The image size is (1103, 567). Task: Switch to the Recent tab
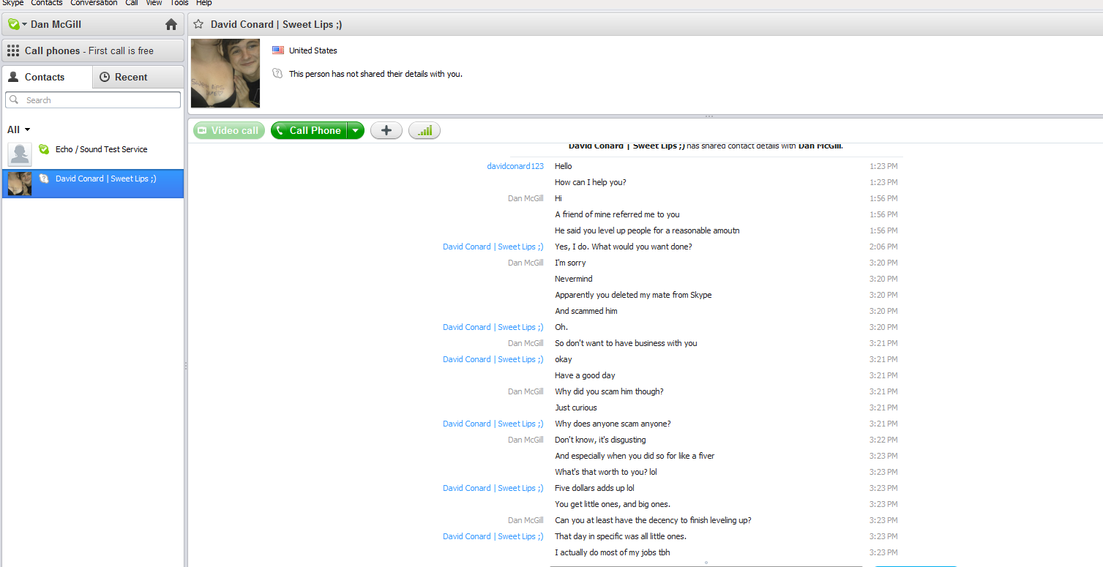pyautogui.click(x=138, y=77)
